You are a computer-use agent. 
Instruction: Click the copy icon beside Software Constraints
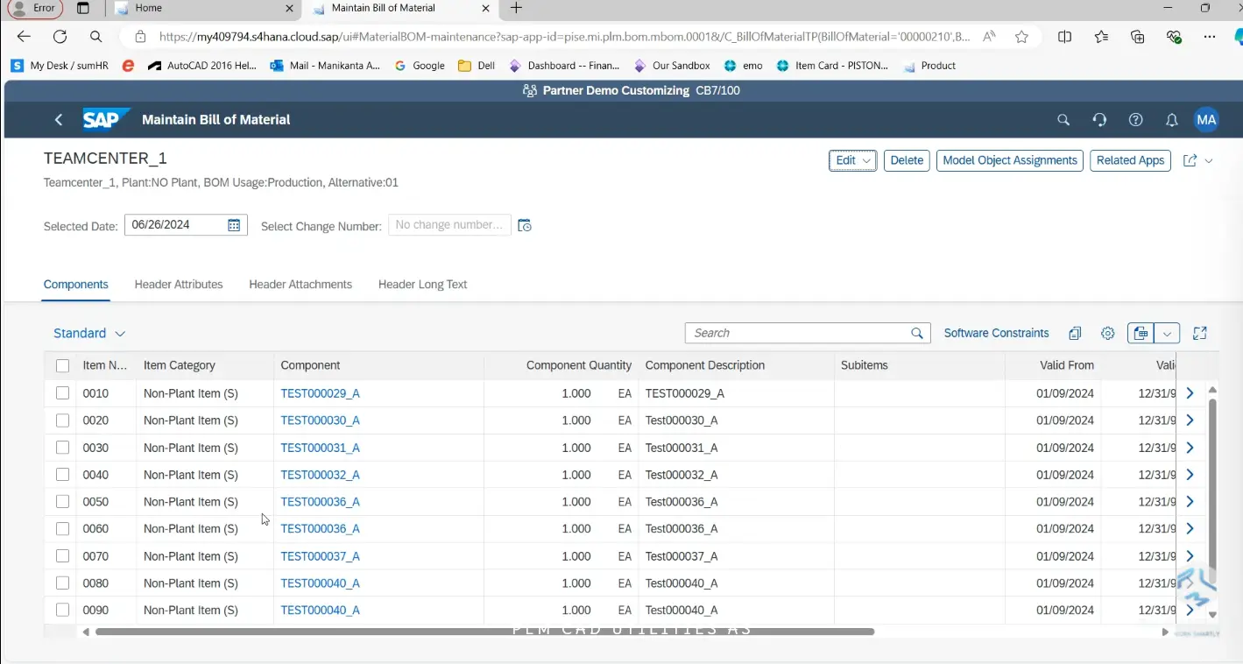pyautogui.click(x=1075, y=333)
